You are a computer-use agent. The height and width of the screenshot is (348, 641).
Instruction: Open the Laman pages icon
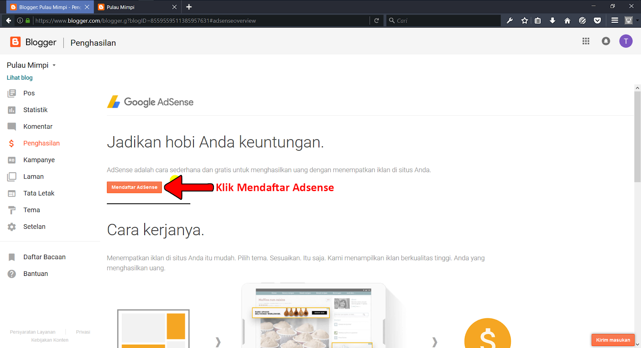coord(12,177)
